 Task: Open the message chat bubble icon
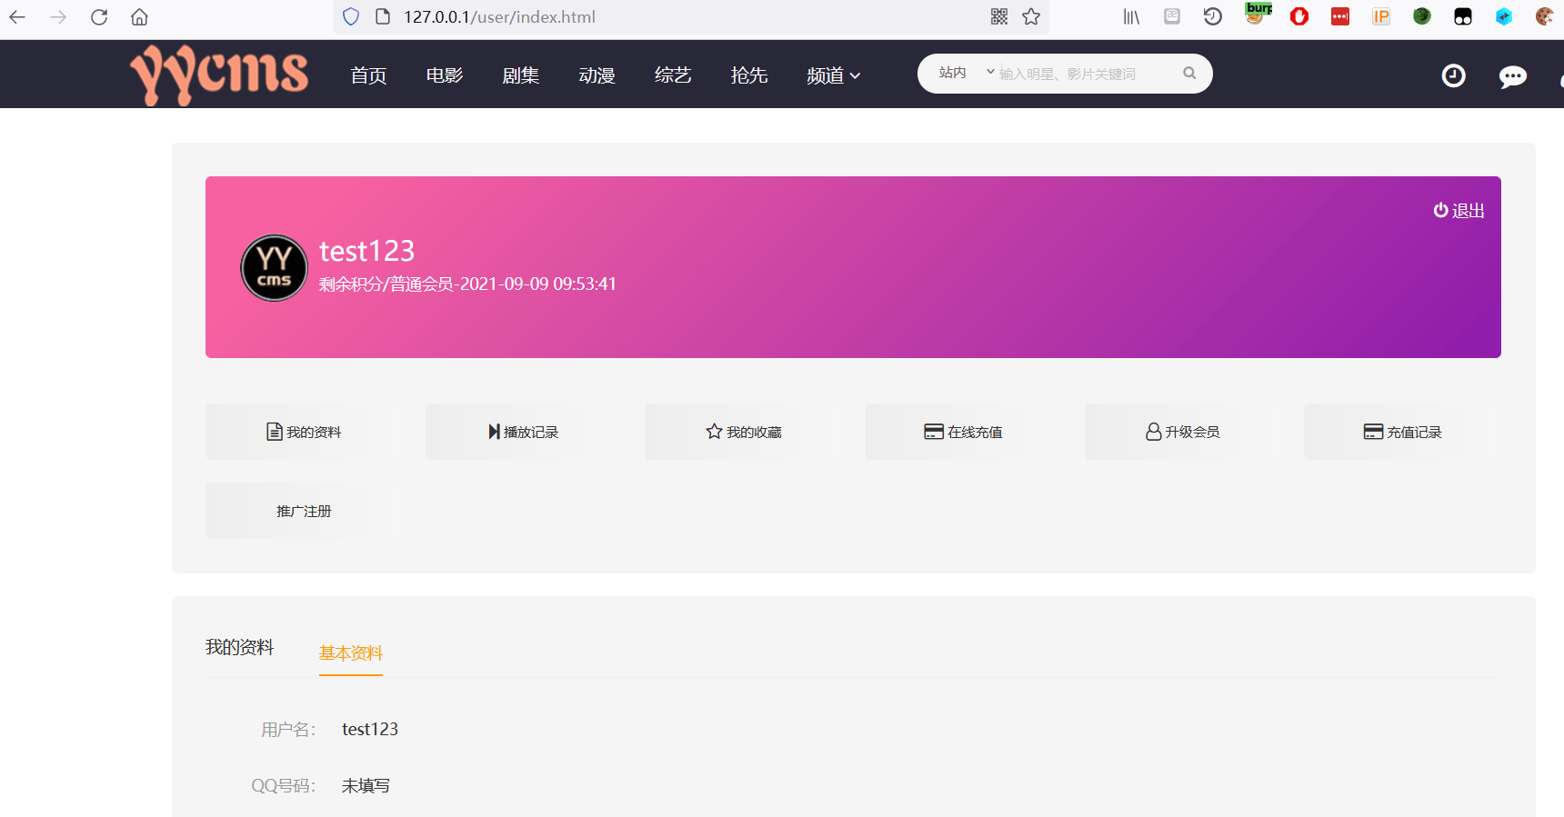[x=1513, y=76]
